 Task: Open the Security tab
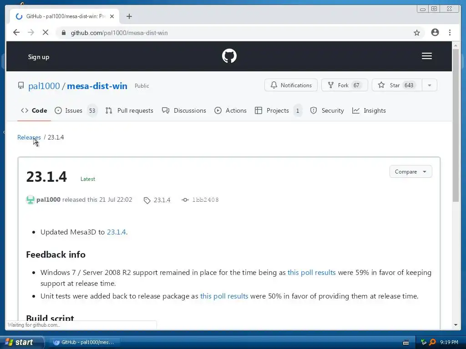pyautogui.click(x=327, y=111)
